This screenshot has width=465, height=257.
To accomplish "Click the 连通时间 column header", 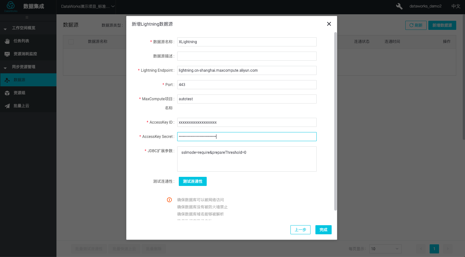I will 392,42.
